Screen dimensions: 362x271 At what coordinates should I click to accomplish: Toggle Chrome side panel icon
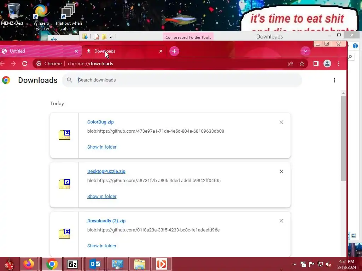316,64
